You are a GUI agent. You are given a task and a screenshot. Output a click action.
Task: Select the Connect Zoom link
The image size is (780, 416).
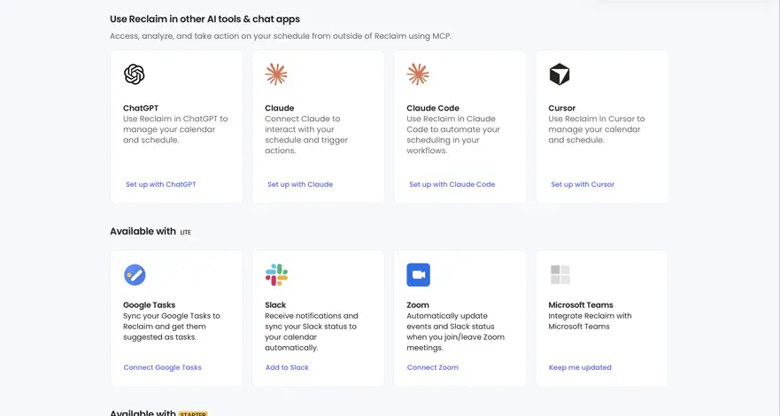(432, 368)
